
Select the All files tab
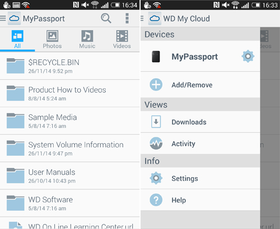[x=17, y=40]
